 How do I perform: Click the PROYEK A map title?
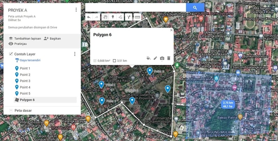[18, 10]
